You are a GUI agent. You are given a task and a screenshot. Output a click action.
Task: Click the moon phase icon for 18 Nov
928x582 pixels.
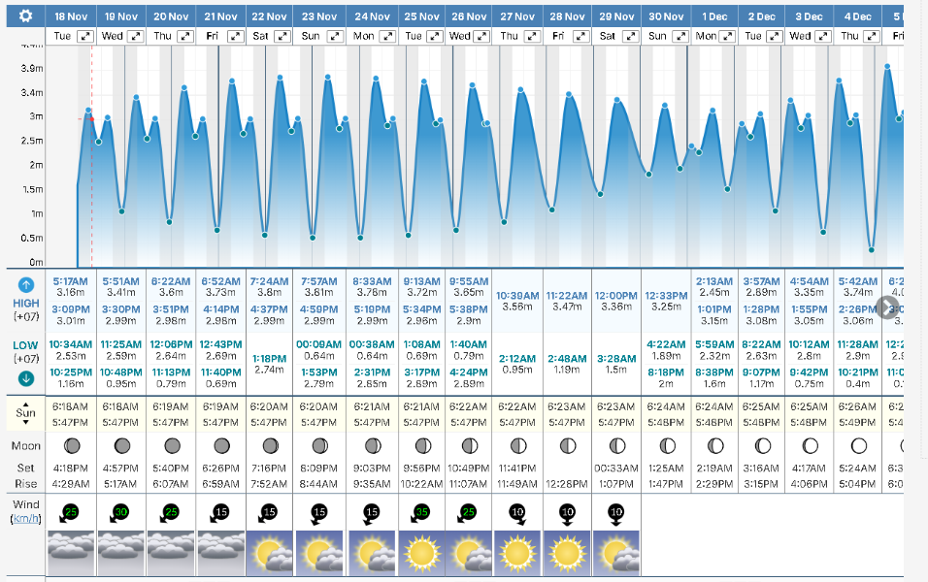click(x=73, y=445)
